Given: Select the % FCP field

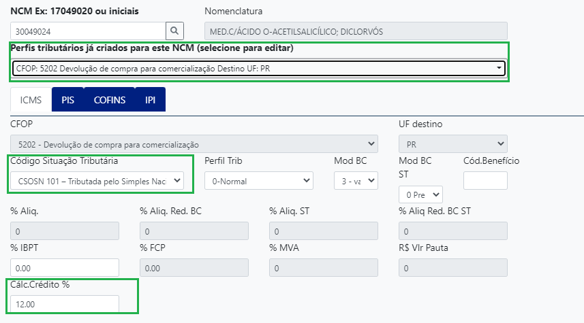Looking at the screenshot, I should coord(194,267).
